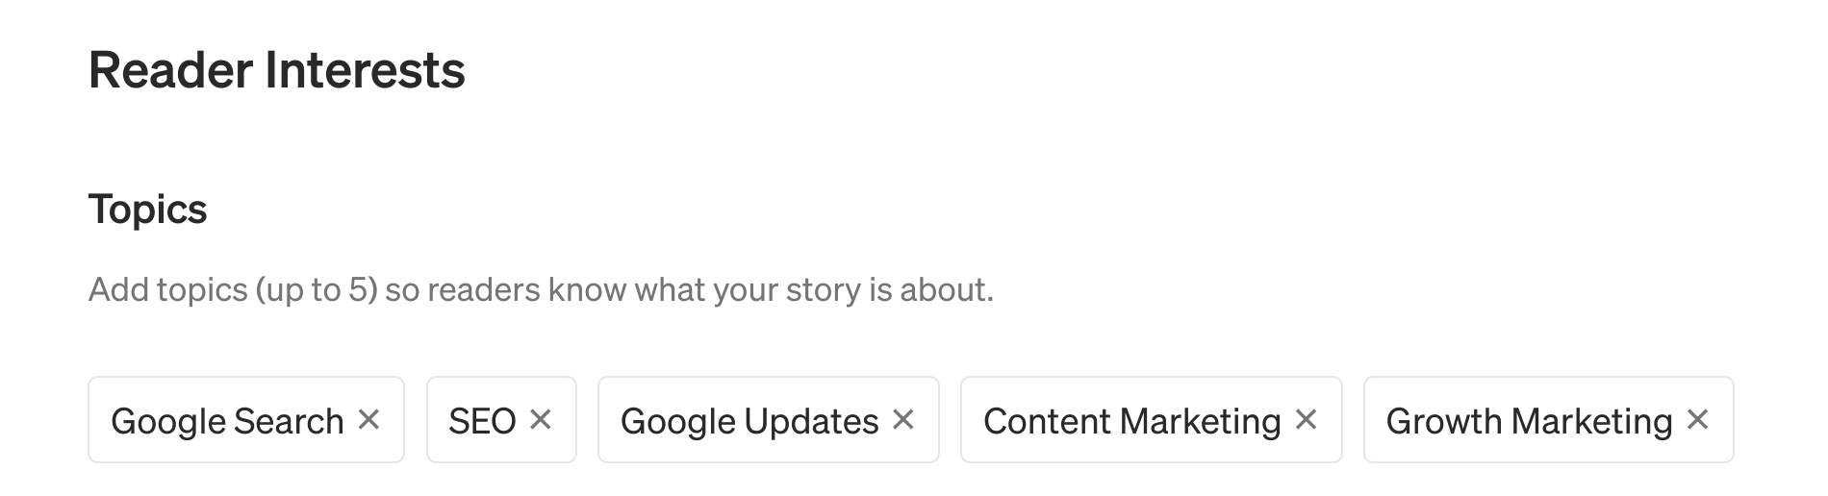Click the Content Marketing chip label
This screenshot has height=496, width=1828.
pyautogui.click(x=1131, y=421)
